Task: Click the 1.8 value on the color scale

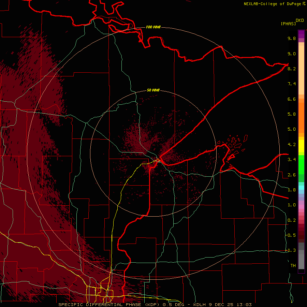Action: point(292,190)
